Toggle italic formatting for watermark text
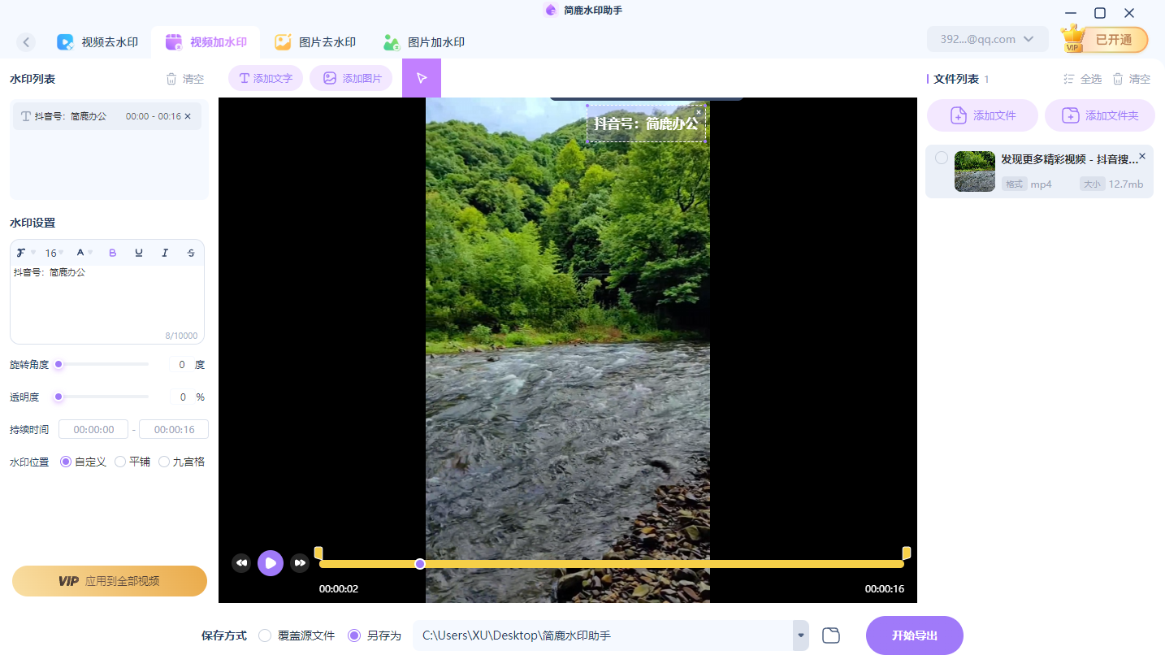 tap(165, 253)
